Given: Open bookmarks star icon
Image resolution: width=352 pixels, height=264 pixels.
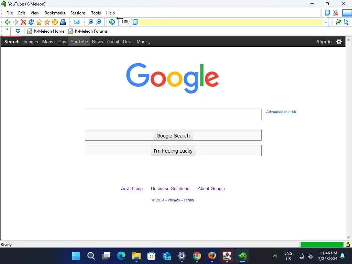Looking at the screenshot, I should click(x=47, y=22).
